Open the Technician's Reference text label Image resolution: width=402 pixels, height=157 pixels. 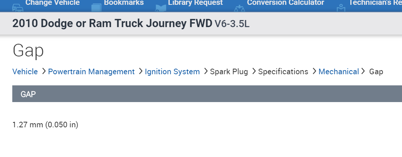point(375,3)
